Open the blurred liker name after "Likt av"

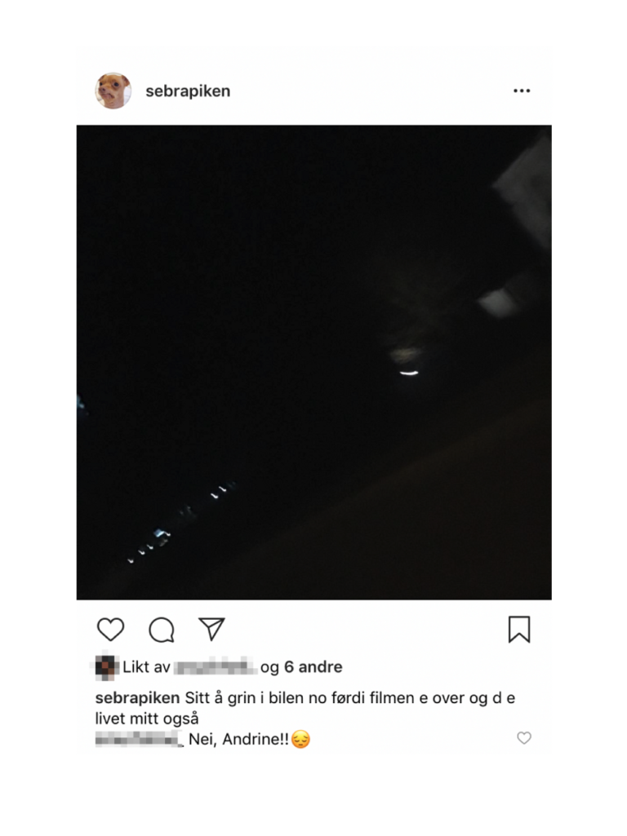[215, 667]
